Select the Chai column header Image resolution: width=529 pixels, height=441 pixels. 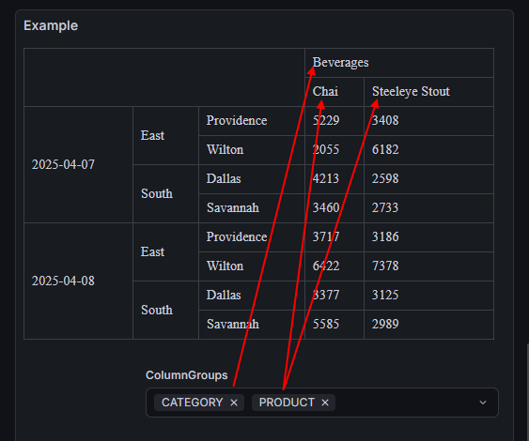point(335,92)
